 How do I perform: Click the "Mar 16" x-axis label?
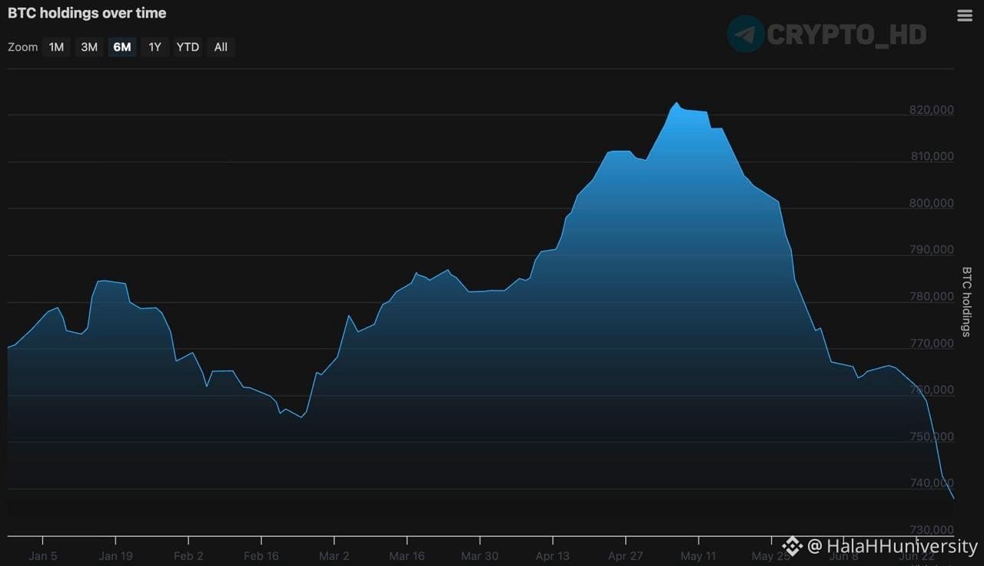tap(407, 556)
